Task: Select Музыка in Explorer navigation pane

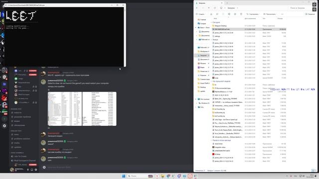Action: (203, 64)
